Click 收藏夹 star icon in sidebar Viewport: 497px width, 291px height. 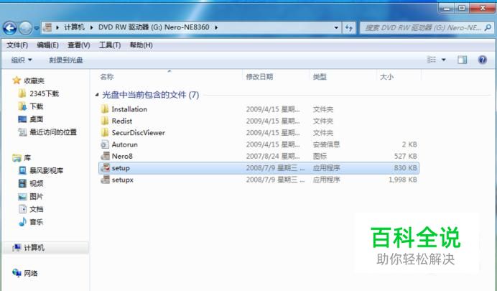click(17, 80)
